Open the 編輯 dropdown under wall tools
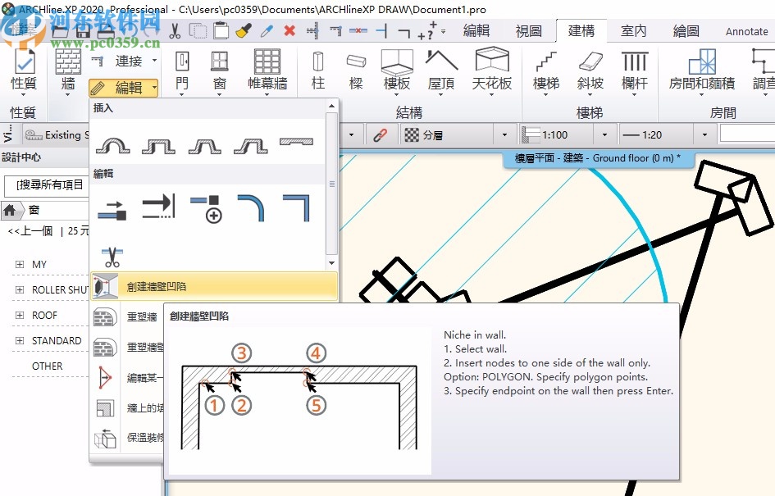The image size is (775, 496). tap(124, 88)
